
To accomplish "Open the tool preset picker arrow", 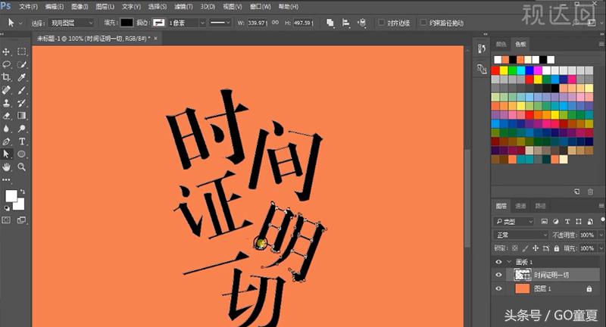I will tap(20, 23).
